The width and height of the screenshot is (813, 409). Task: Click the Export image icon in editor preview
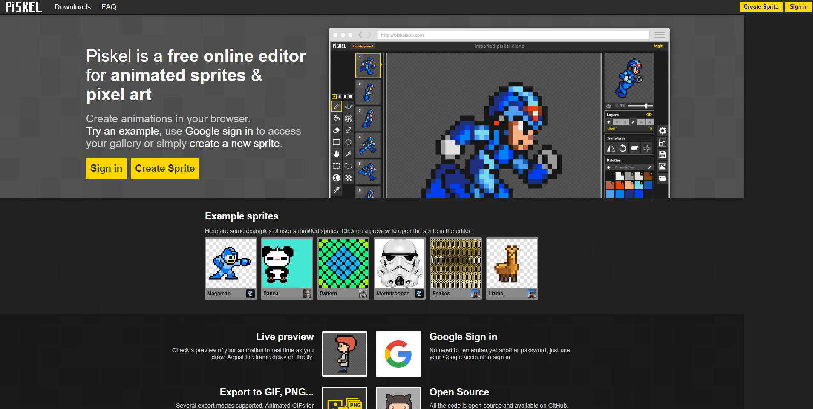coord(663,167)
